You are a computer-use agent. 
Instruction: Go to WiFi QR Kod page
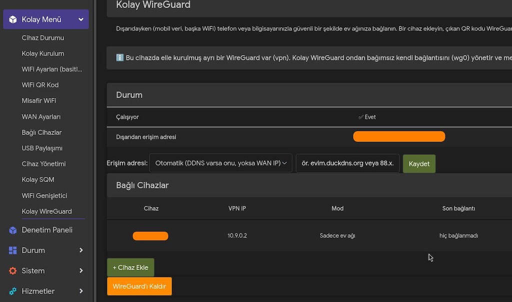pyautogui.click(x=40, y=85)
